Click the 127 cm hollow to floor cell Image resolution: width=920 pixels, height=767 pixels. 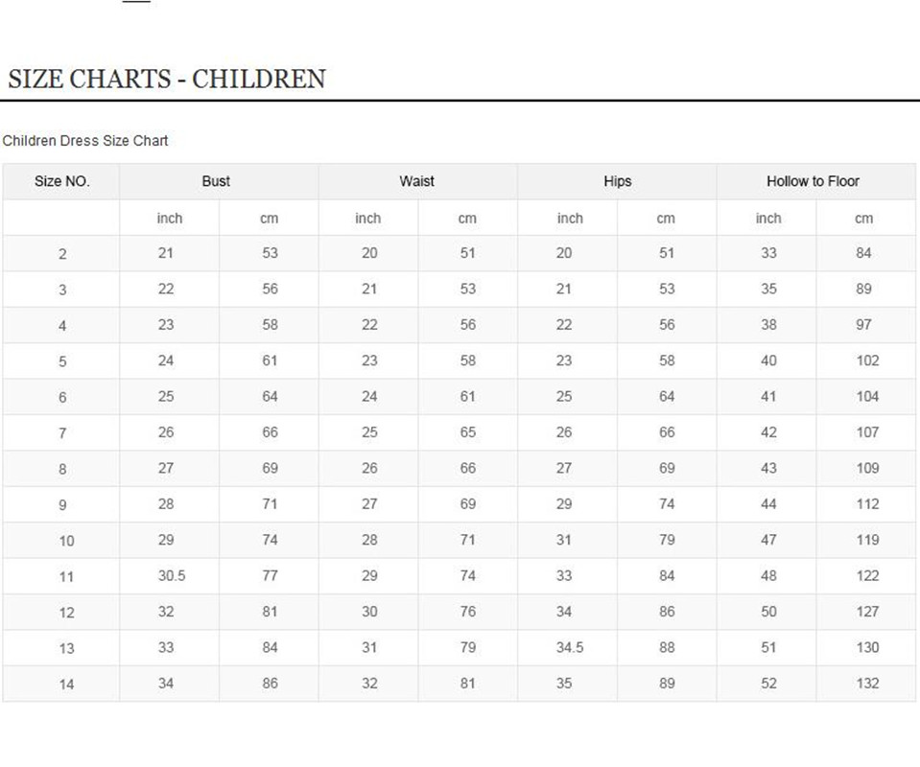(867, 612)
